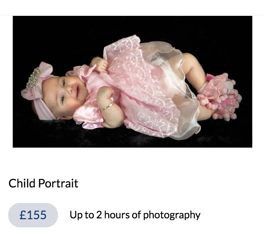Viewport: 265px width, 244px height.
Task: Click the word Portrait in the title
Action: [58, 183]
